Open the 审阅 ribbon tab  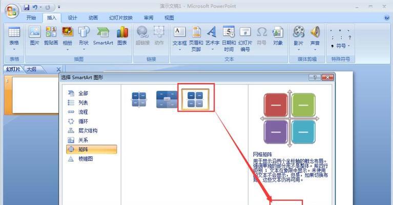click(149, 18)
